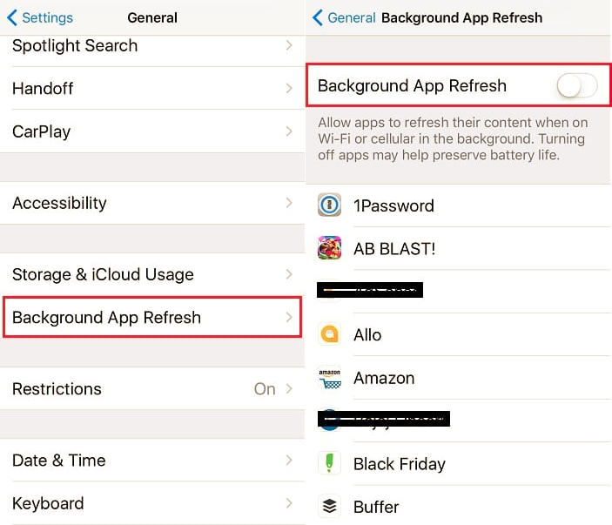Expand Spotlight Search chevron
Image resolution: width=612 pixels, height=525 pixels.
pos(289,45)
